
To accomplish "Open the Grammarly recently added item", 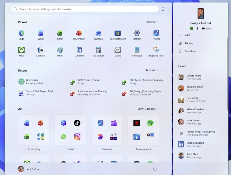I will click(31, 82).
